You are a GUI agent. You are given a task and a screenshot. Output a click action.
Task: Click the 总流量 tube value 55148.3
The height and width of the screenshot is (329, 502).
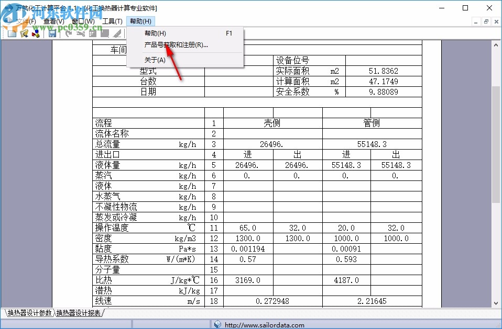tap(372, 144)
